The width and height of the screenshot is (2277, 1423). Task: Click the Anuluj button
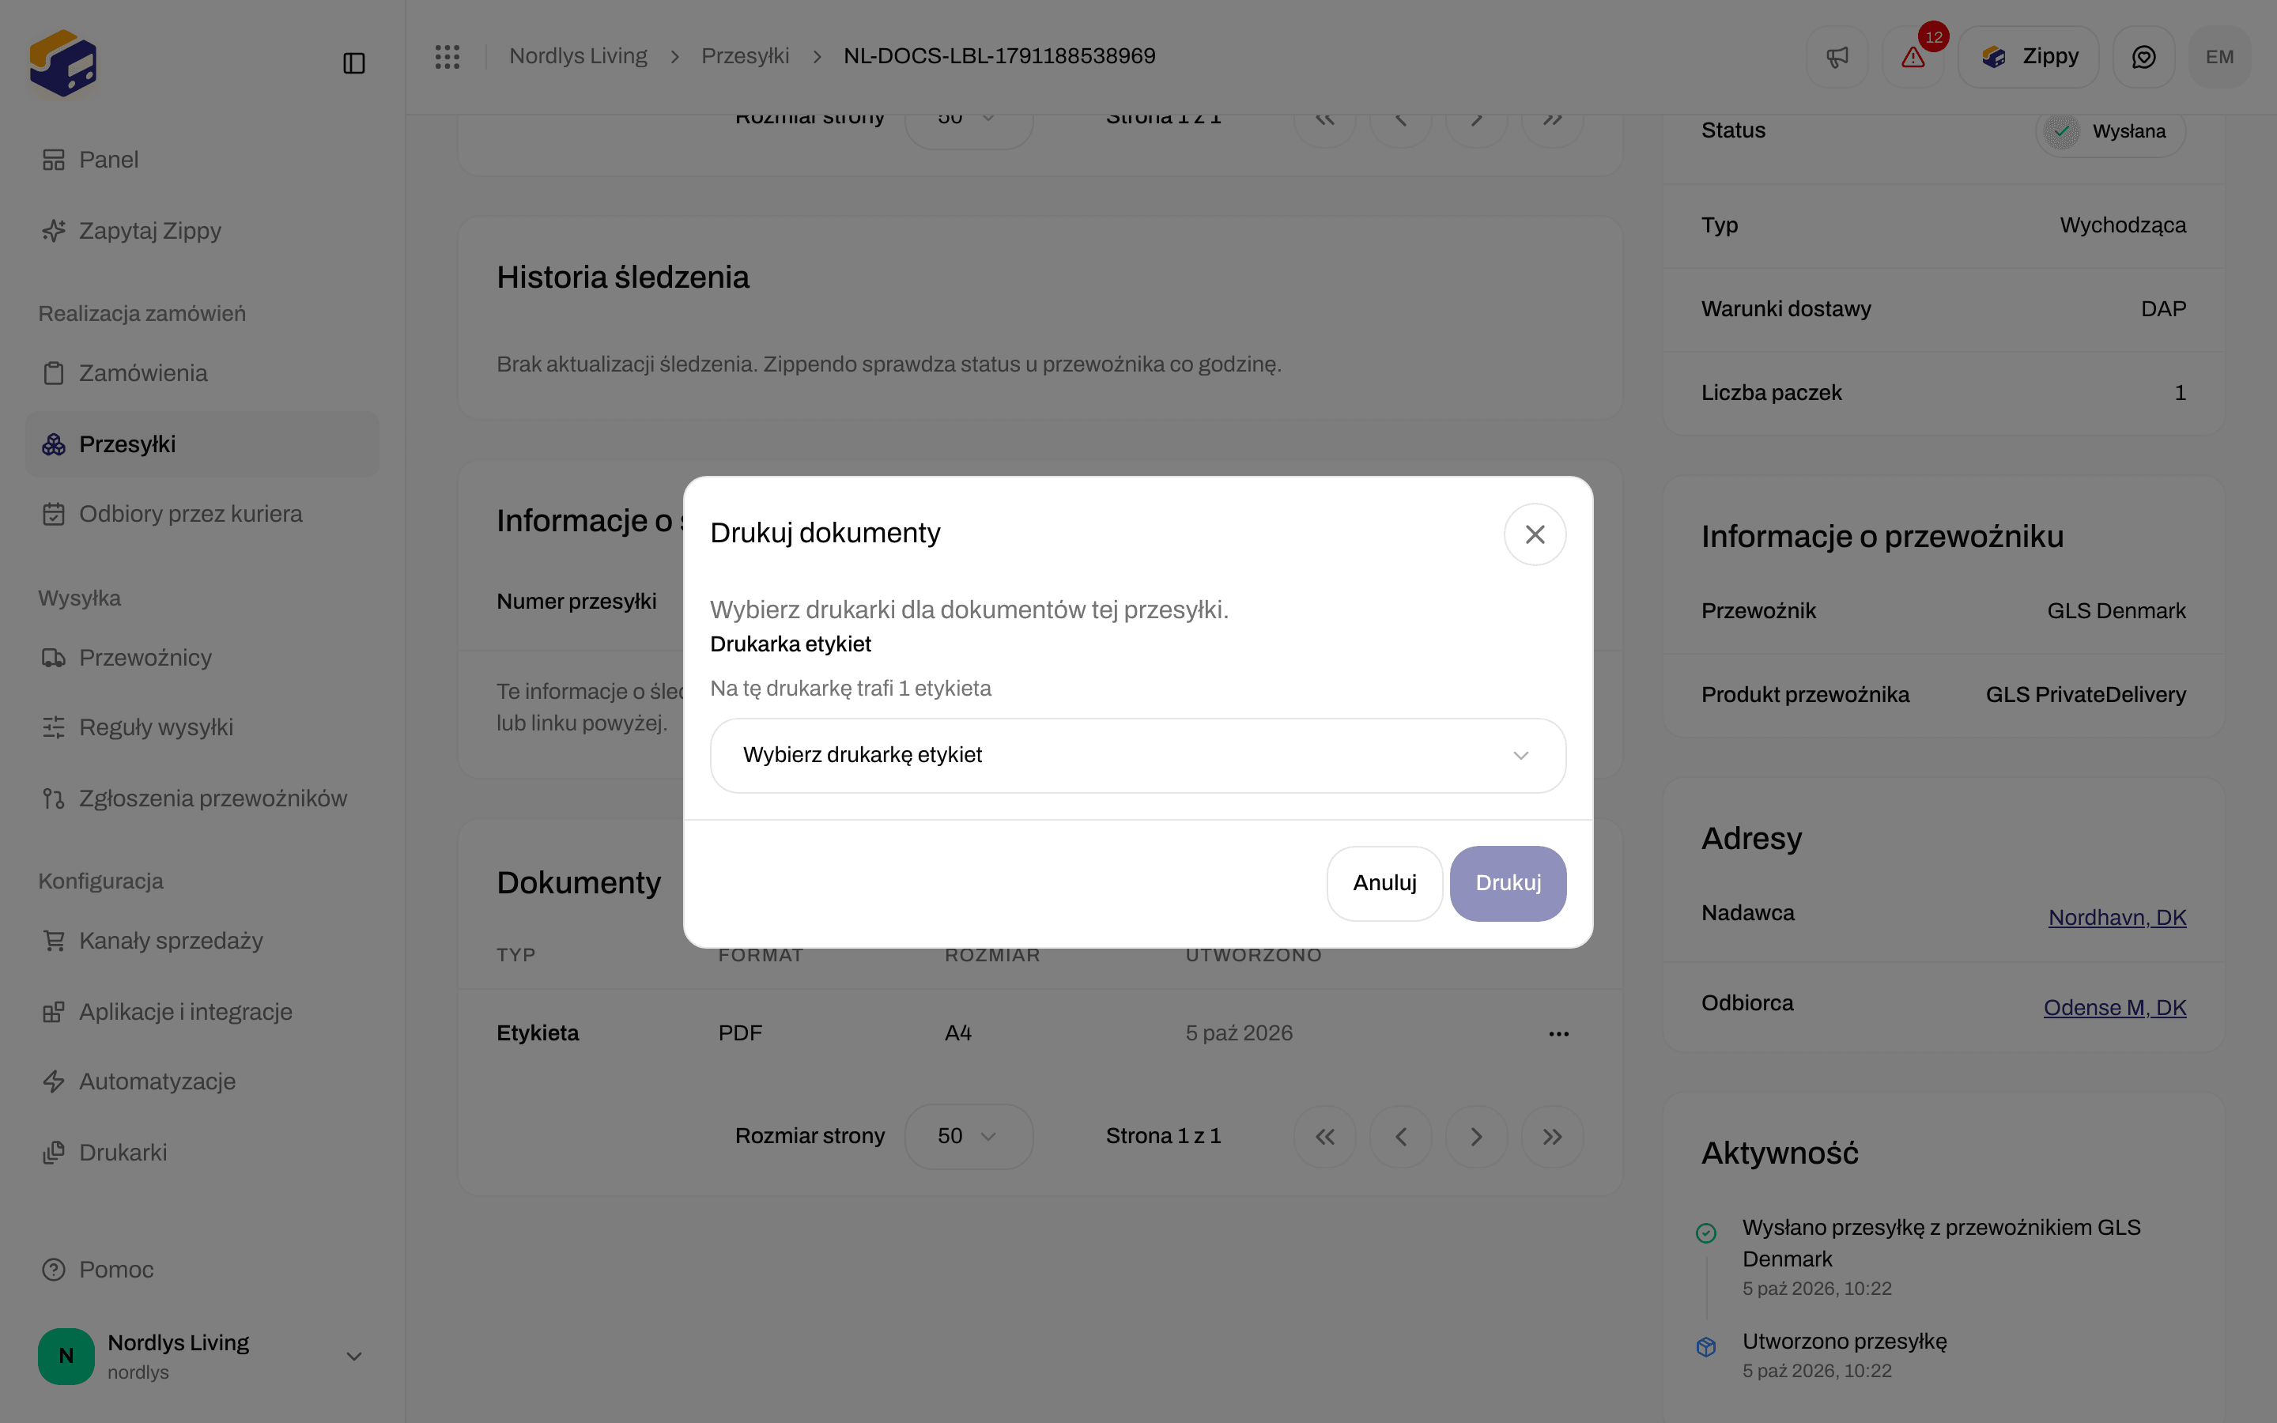click(x=1384, y=883)
